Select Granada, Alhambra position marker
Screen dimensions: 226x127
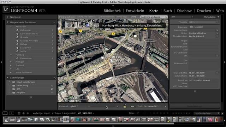[x=17, y=41]
